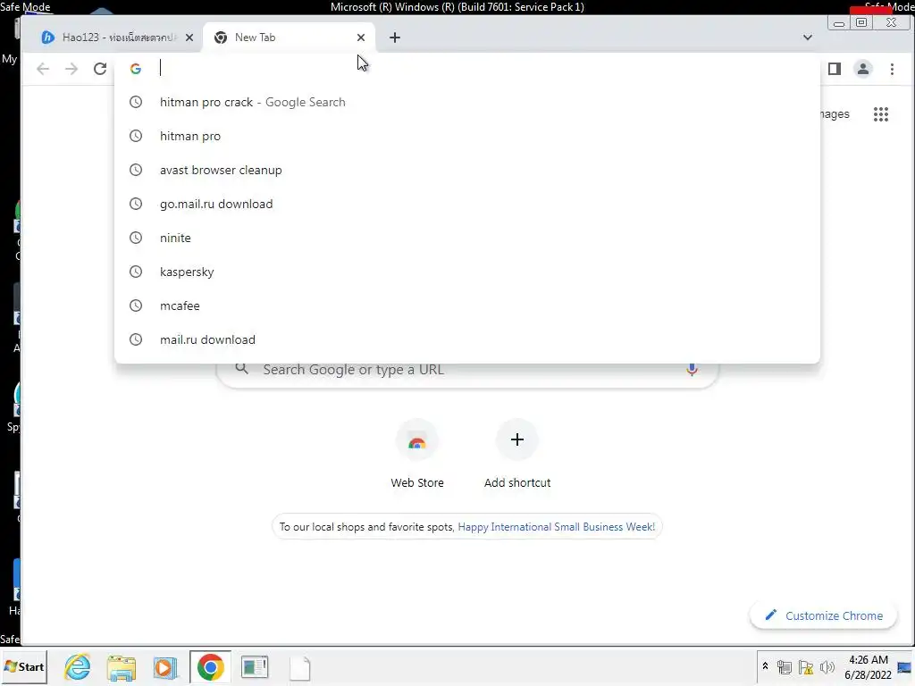Launch Internet Explorer from the taskbar
The width and height of the screenshot is (915, 686).
pyautogui.click(x=78, y=666)
